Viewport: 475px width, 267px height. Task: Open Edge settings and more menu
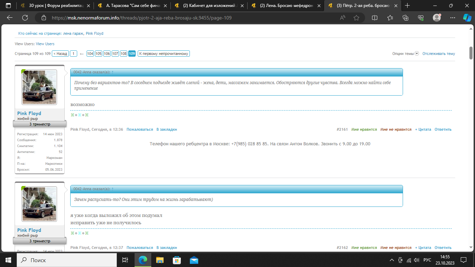[x=452, y=18]
